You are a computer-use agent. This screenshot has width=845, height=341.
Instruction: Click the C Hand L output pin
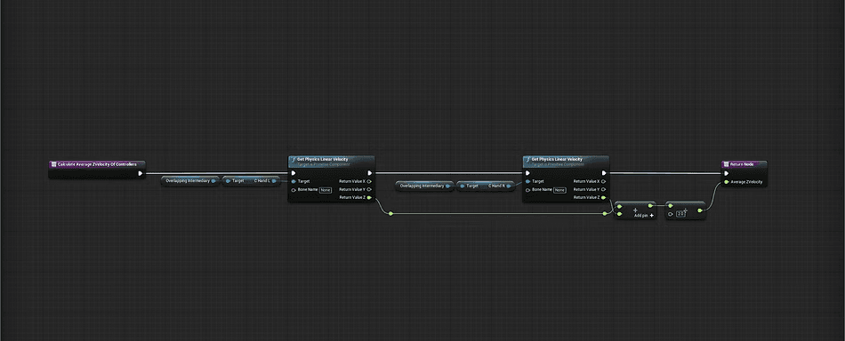[275, 181]
